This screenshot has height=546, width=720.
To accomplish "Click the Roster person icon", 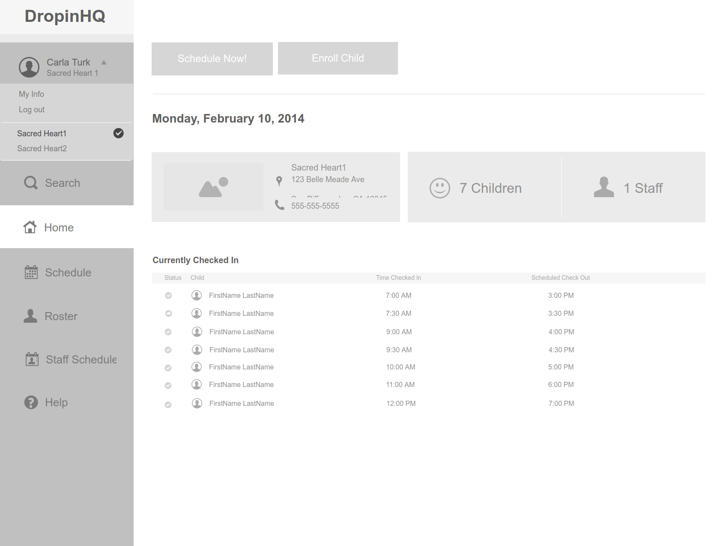I will pyautogui.click(x=30, y=316).
